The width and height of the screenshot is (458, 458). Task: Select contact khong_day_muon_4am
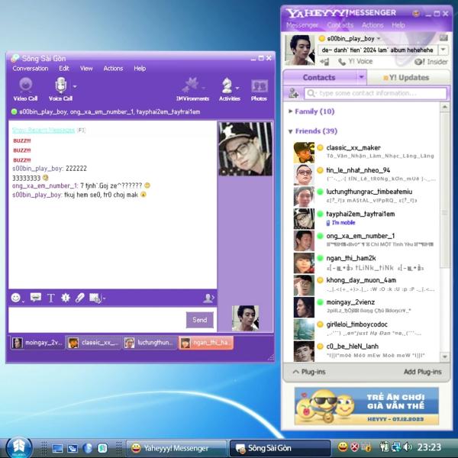coord(365,285)
